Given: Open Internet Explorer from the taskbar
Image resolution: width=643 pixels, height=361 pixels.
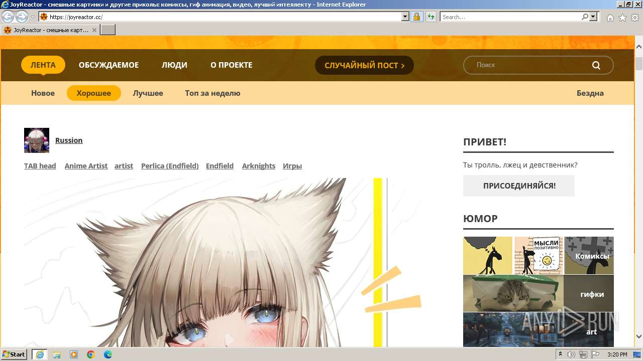Looking at the screenshot, I should click(x=39, y=354).
